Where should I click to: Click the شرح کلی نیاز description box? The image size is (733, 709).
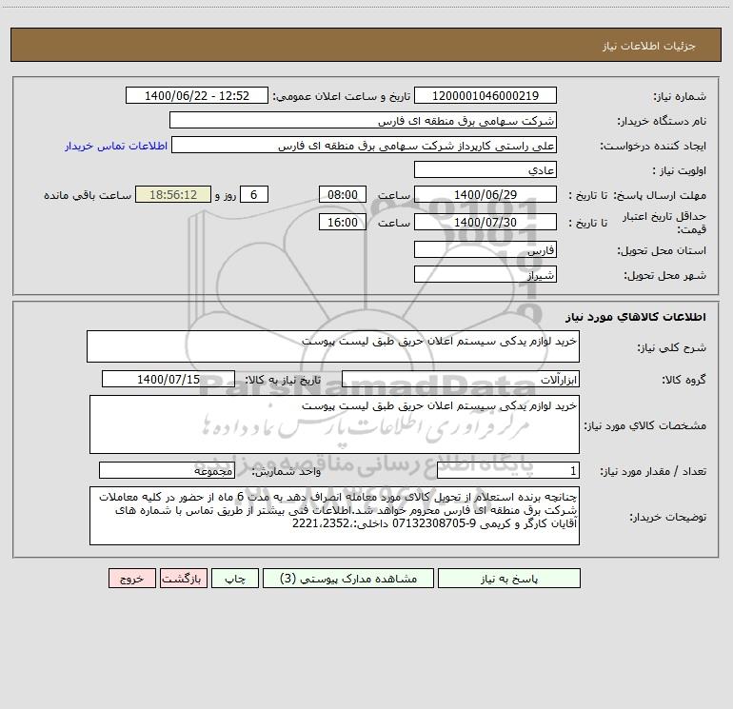(x=333, y=346)
